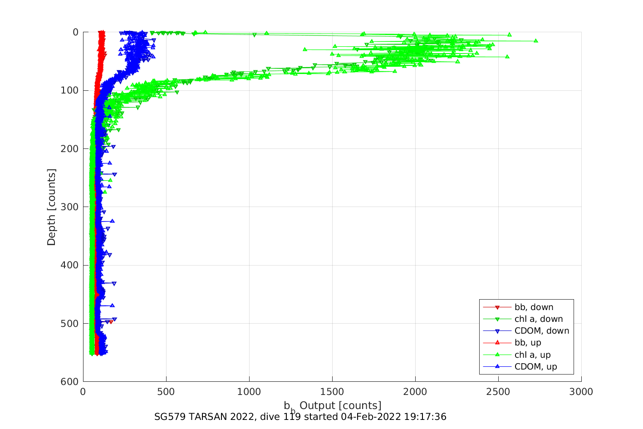This screenshot has height=429, width=643.
Task: Click the red up-triangle marker for 'bb, up' in legend
Action: click(x=497, y=343)
